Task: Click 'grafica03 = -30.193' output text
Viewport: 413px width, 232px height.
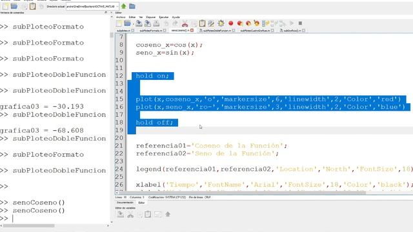Action: [41, 106]
